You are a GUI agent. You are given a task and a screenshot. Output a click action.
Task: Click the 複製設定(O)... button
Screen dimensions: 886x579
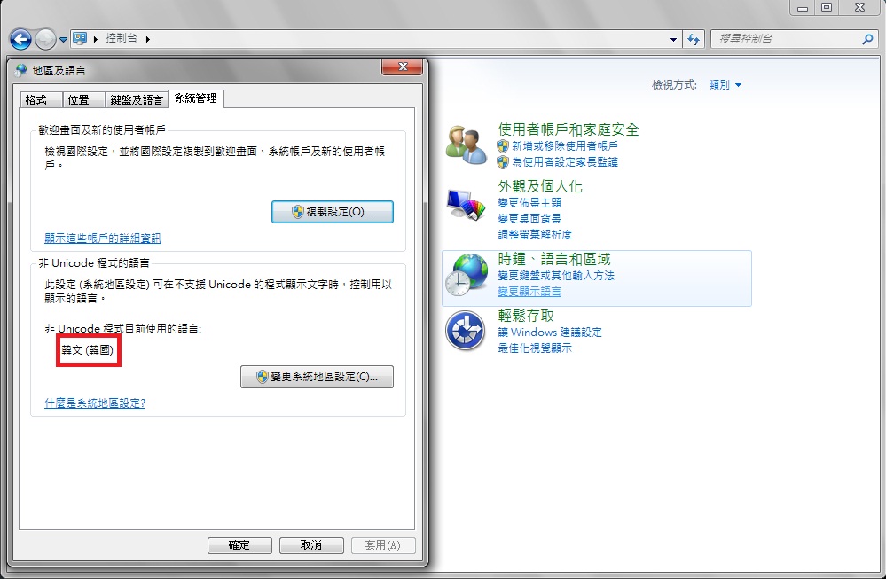point(333,212)
